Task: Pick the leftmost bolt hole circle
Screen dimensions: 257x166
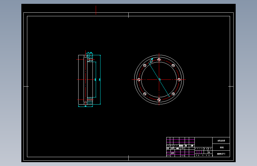Action: coord(139,80)
